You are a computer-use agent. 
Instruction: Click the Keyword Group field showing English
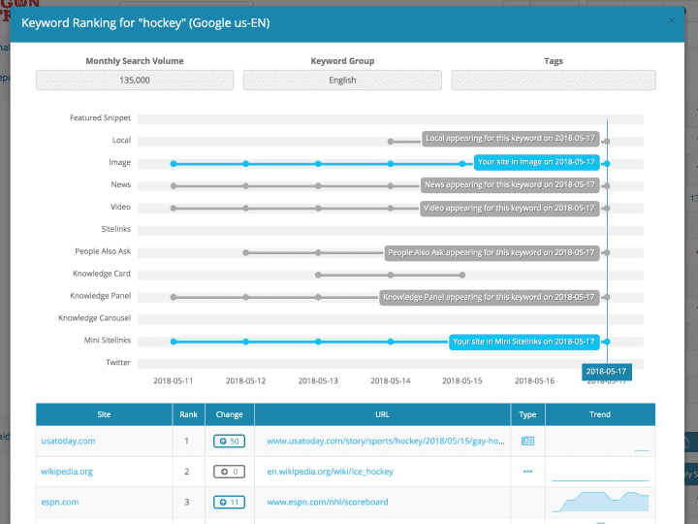(x=342, y=81)
